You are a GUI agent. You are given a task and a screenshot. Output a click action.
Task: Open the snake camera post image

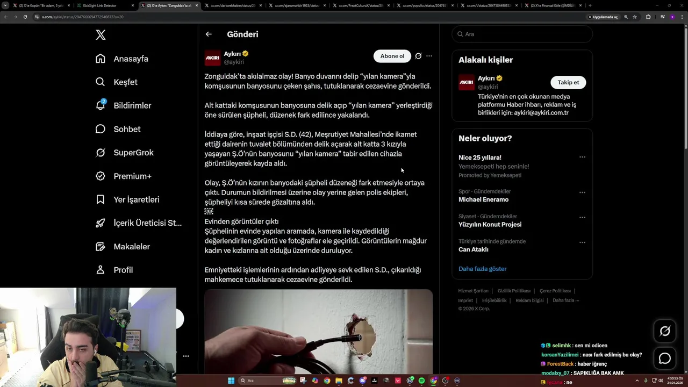(x=318, y=332)
